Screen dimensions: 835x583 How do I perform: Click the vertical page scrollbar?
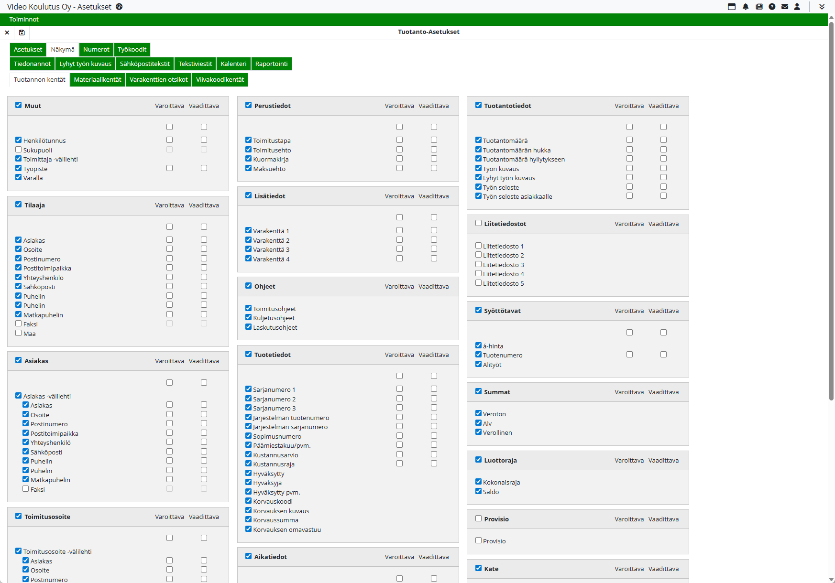[x=831, y=210]
